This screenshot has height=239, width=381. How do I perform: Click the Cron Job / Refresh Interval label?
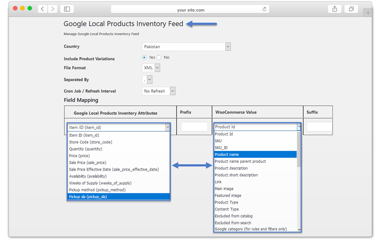[x=90, y=91]
